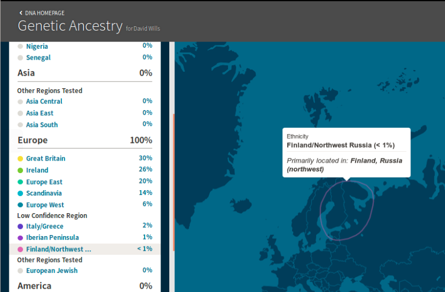The height and width of the screenshot is (292, 445).
Task: Open the Asia Central region details
Action: point(44,101)
